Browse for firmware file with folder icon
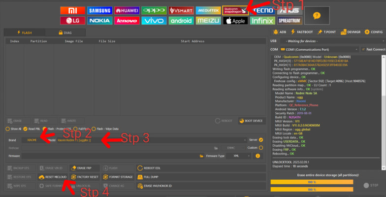The width and height of the screenshot is (386, 197). (x=202, y=156)
